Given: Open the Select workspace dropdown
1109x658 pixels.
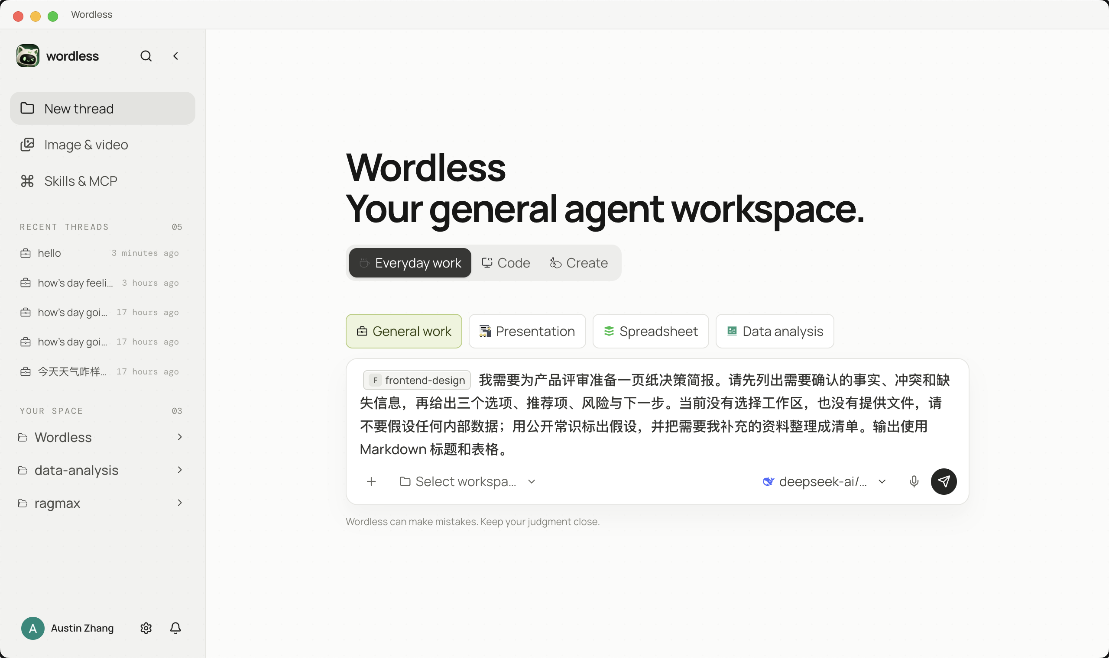Looking at the screenshot, I should pos(467,481).
